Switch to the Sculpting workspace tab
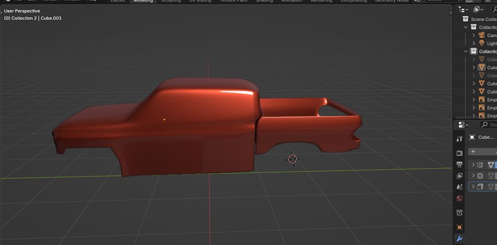Viewport: 497px width, 245px height. pyautogui.click(x=171, y=1)
